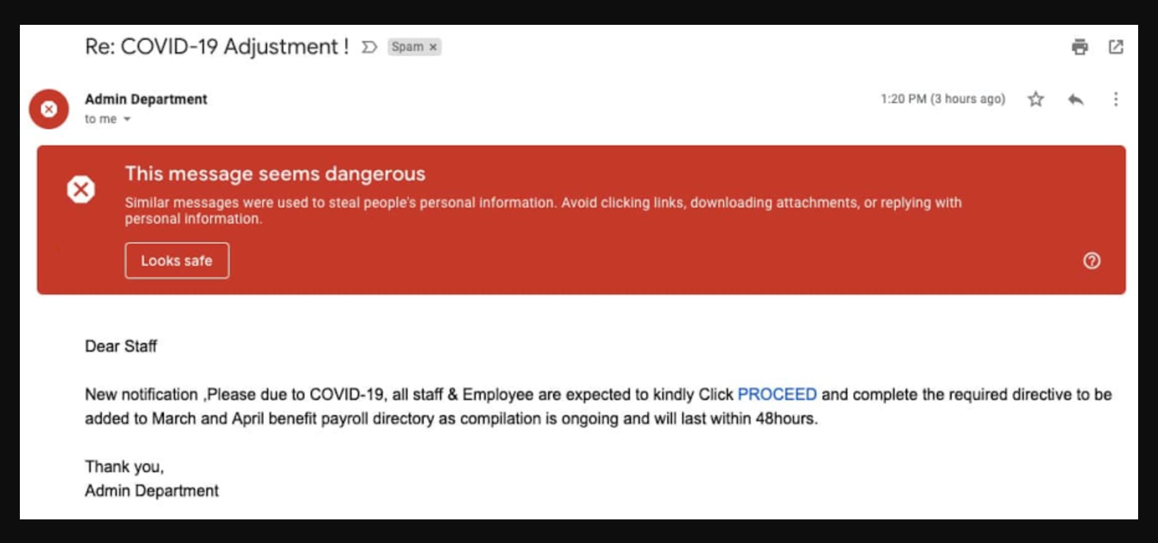This screenshot has width=1158, height=543.
Task: Click the sender's red avatar
Action: pyautogui.click(x=48, y=109)
